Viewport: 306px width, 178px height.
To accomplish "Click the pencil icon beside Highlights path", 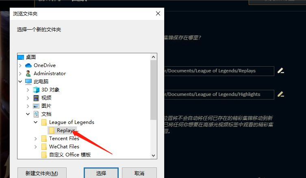I will click(x=281, y=94).
